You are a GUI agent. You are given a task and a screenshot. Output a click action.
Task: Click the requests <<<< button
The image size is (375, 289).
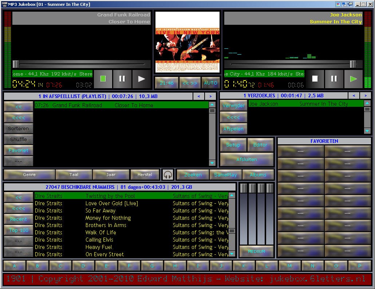click(x=233, y=117)
